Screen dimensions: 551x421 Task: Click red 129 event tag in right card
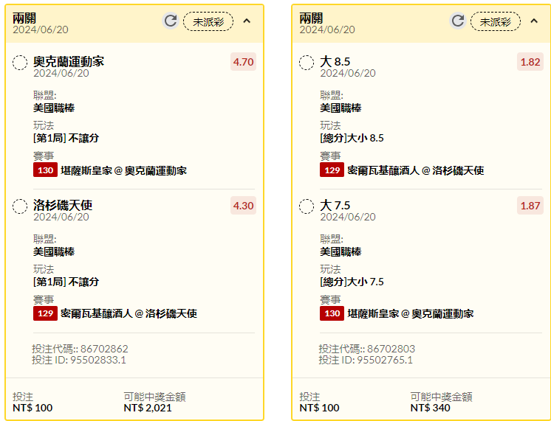pos(332,170)
